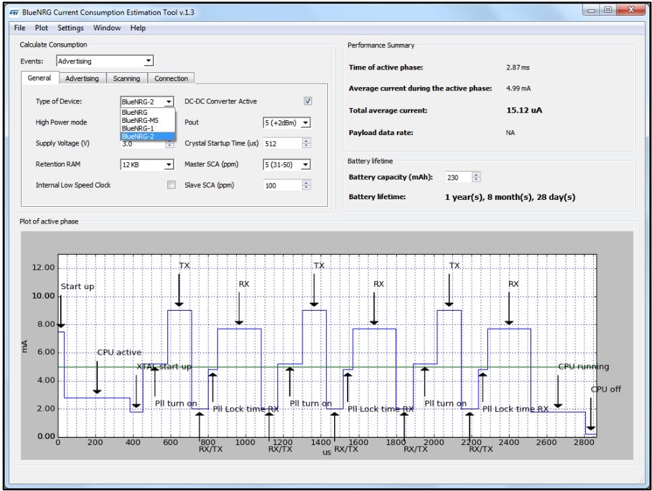Switch to the Connection tab
The height and width of the screenshot is (491, 652).
click(x=171, y=78)
